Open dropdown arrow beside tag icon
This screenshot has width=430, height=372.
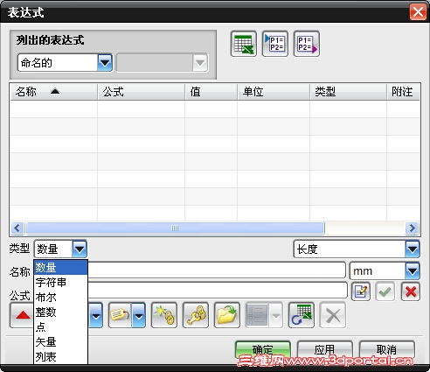click(139, 315)
